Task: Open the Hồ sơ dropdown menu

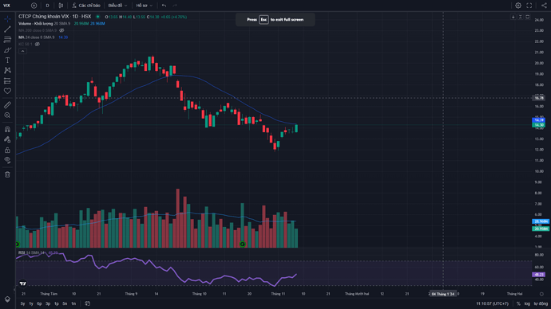Action: [x=144, y=6]
